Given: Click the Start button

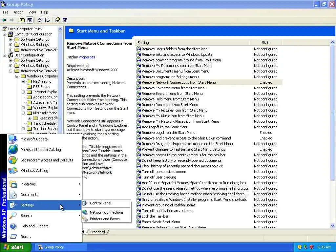Looking at the screenshot, I should point(15,247).
